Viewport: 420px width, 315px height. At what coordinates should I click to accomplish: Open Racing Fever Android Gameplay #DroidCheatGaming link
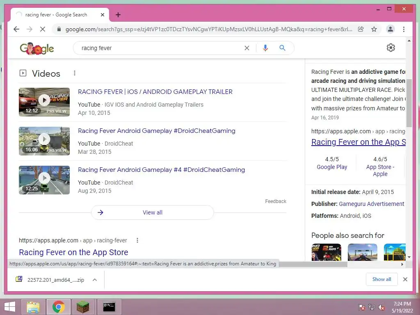coord(156,131)
